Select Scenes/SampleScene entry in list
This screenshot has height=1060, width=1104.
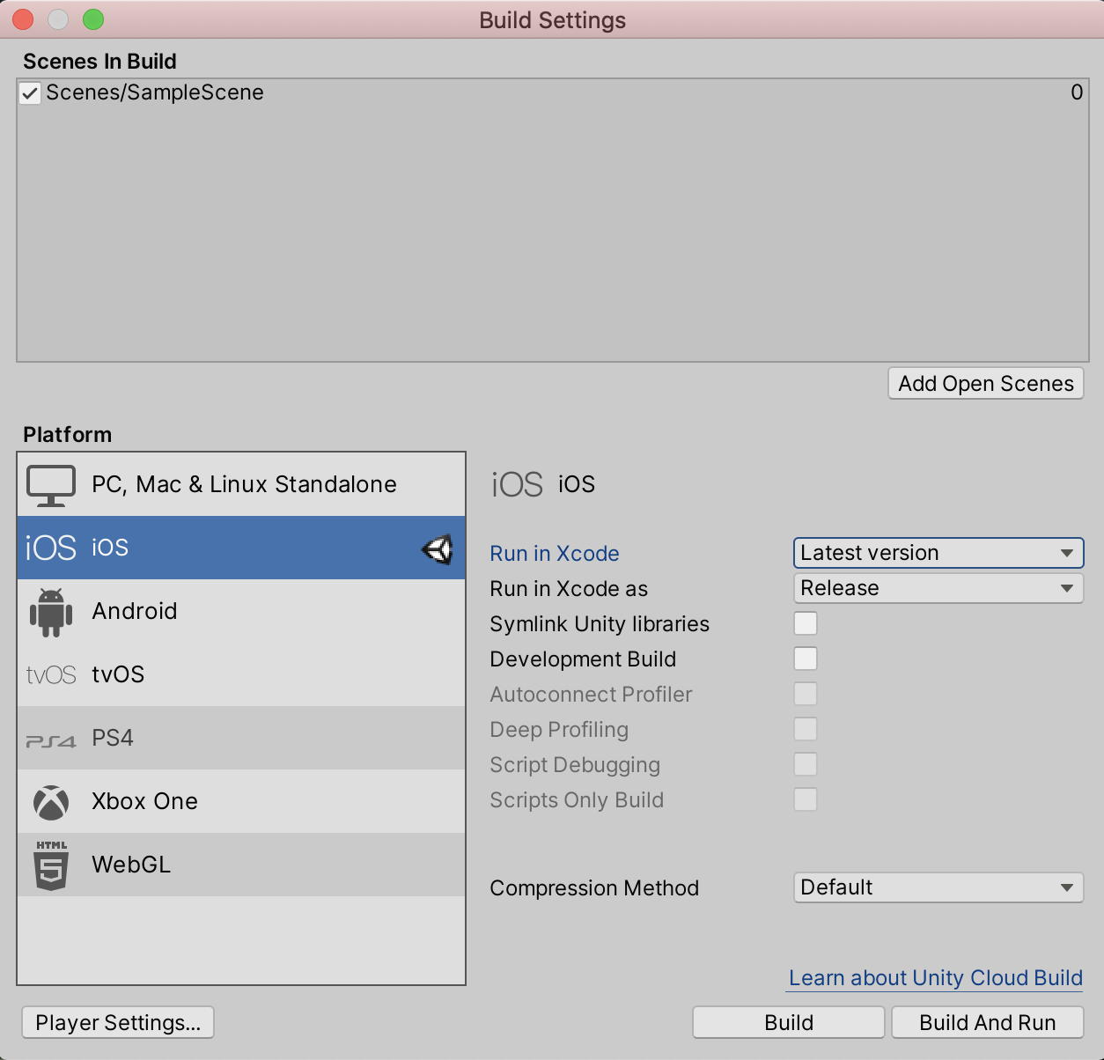pyautogui.click(x=553, y=92)
